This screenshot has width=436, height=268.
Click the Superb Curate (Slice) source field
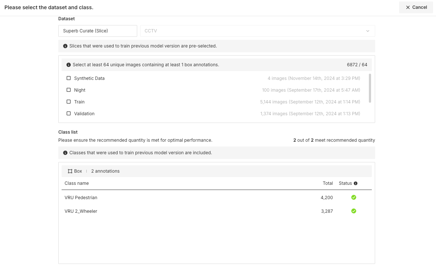98,31
